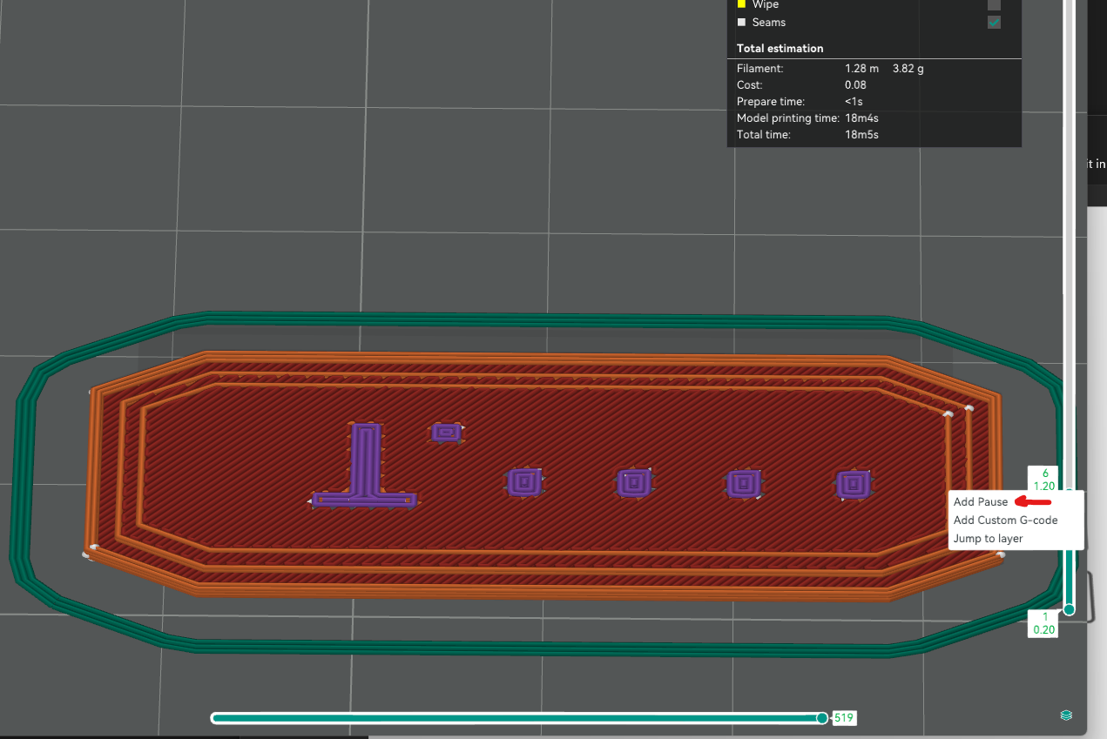
Task: Click the Total estimation heading
Action: click(780, 49)
